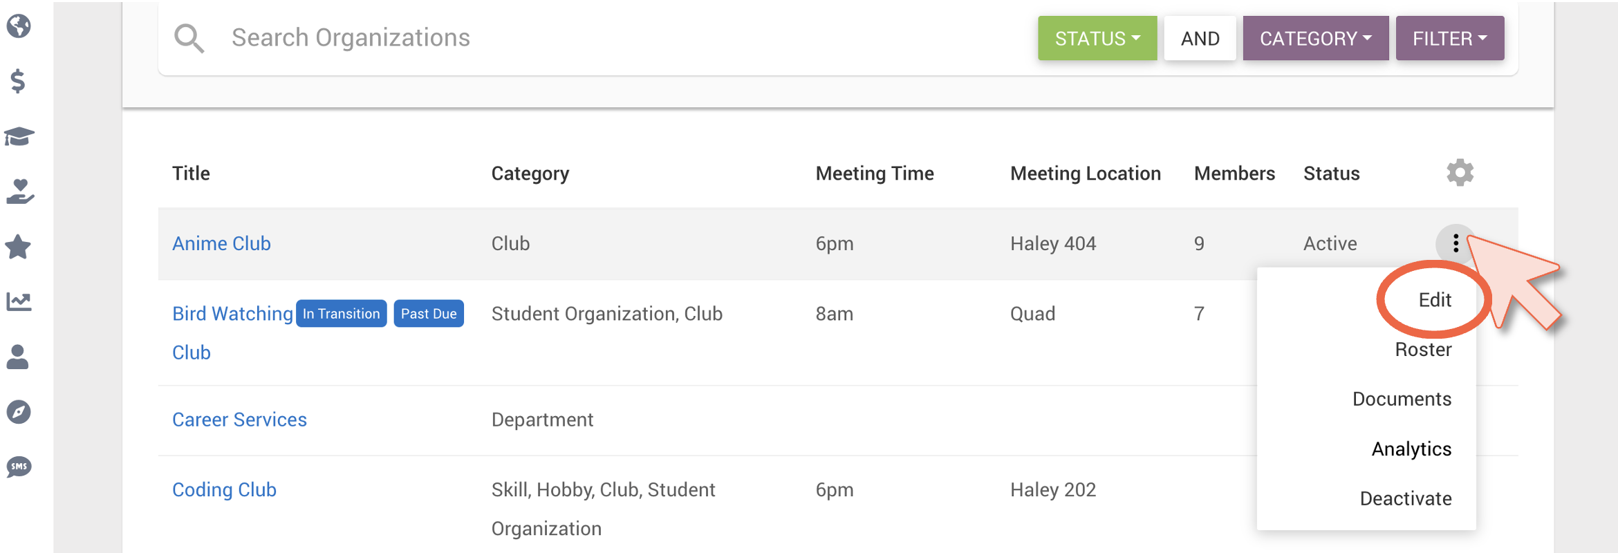The height and width of the screenshot is (553, 1618).
Task: Open the person profile sidebar icon
Action: coord(17,357)
